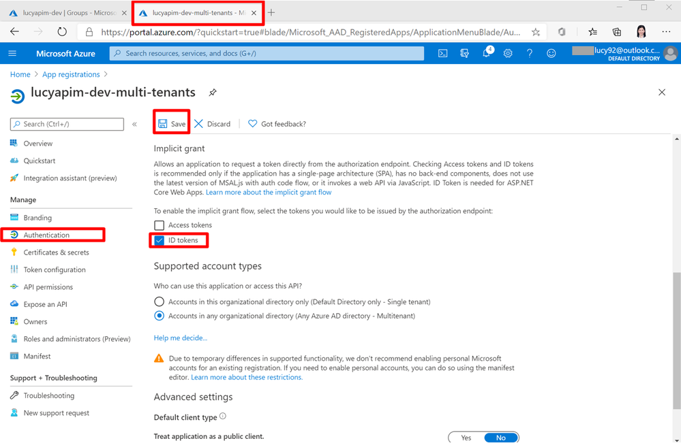
Task: Check the Access tokens checkbox
Action: point(160,225)
